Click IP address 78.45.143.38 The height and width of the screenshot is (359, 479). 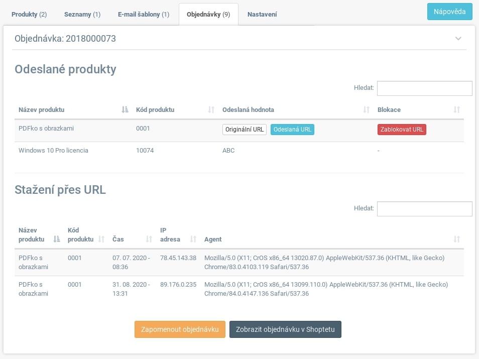(178, 258)
